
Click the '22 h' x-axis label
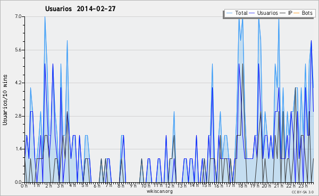(x=291, y=185)
